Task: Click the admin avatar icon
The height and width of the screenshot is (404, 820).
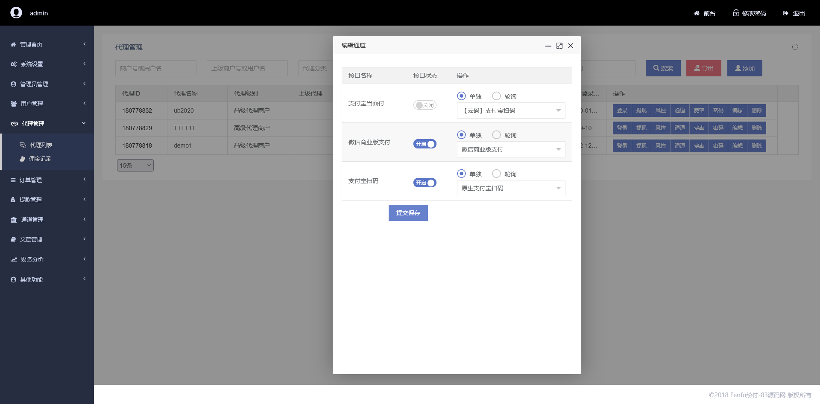Action: 16,13
